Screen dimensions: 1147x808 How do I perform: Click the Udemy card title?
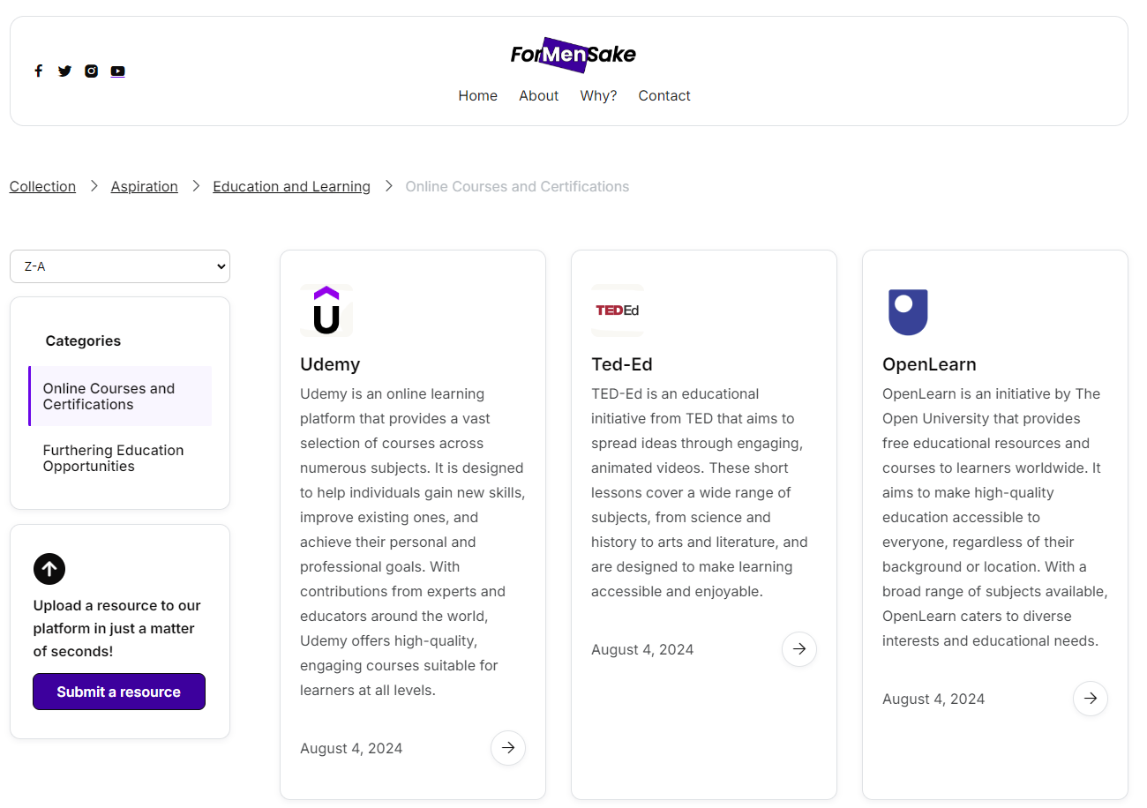pos(330,364)
